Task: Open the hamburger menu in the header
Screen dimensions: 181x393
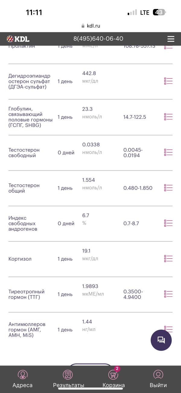Action: 171,39
